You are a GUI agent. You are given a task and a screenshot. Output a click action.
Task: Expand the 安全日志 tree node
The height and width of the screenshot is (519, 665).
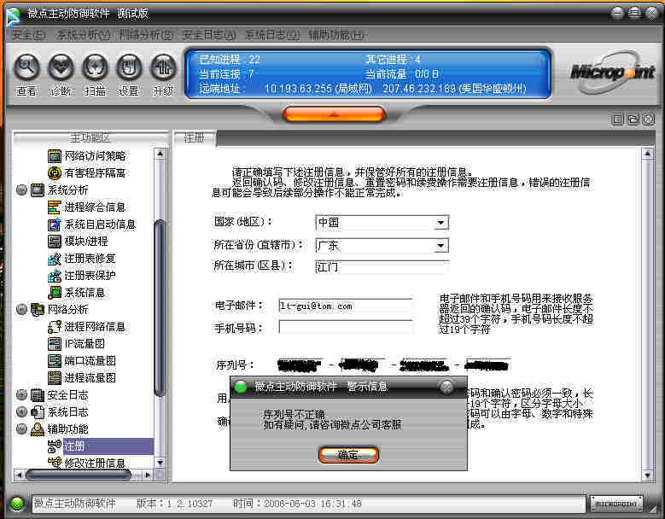[21, 395]
